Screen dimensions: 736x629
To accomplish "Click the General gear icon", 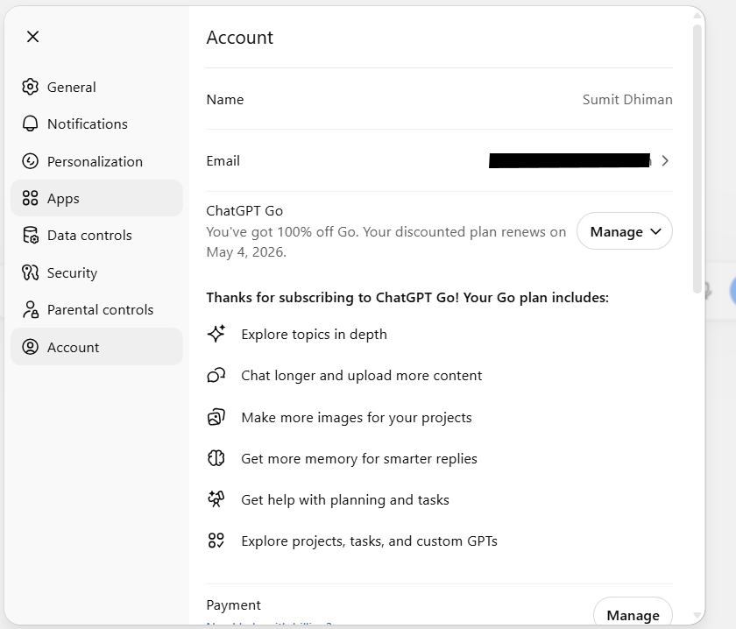I will click(x=30, y=87).
